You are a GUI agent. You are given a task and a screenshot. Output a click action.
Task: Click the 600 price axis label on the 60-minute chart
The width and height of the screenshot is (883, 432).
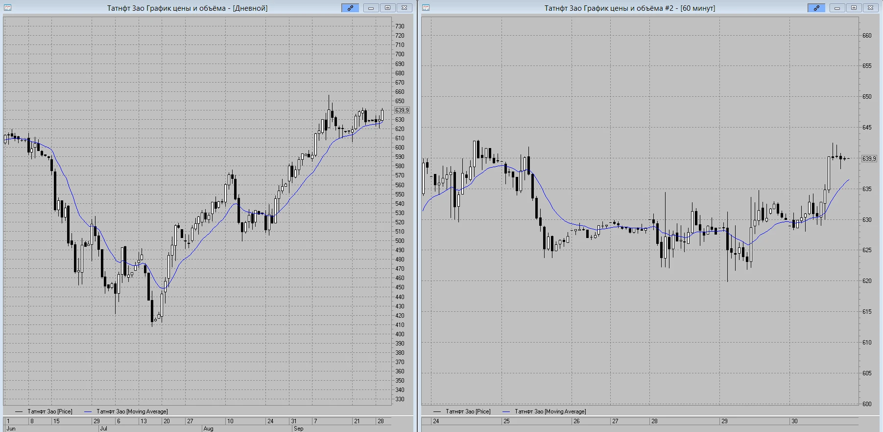pos(867,404)
